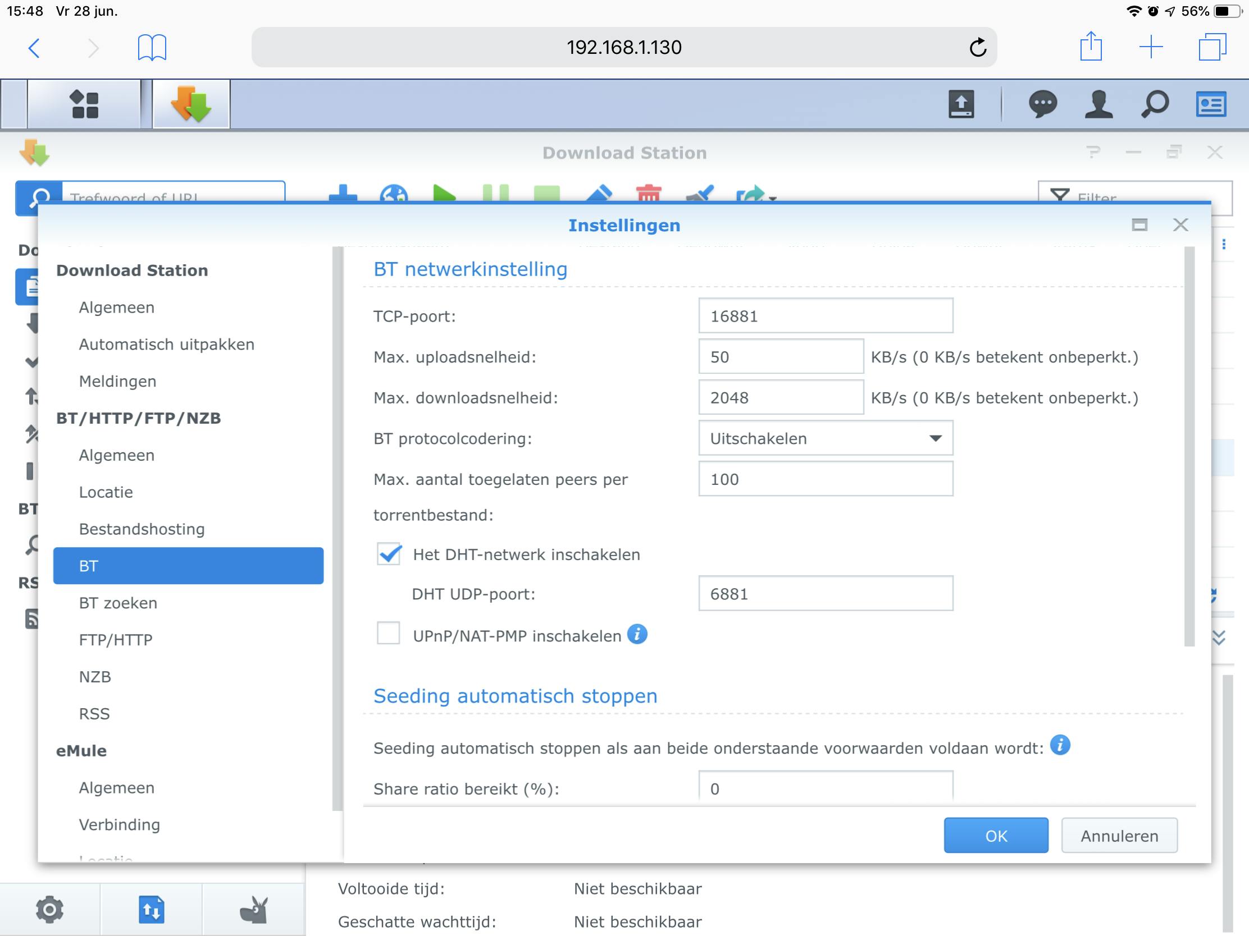Open the notifications speech bubble icon
The width and height of the screenshot is (1249, 936).
(x=1042, y=104)
